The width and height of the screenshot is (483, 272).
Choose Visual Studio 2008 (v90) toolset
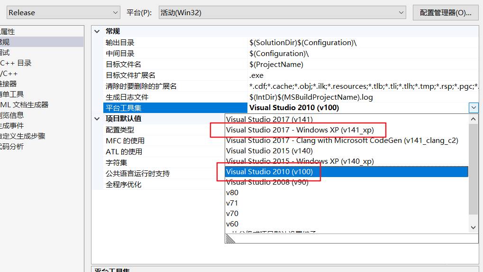pyautogui.click(x=346, y=182)
